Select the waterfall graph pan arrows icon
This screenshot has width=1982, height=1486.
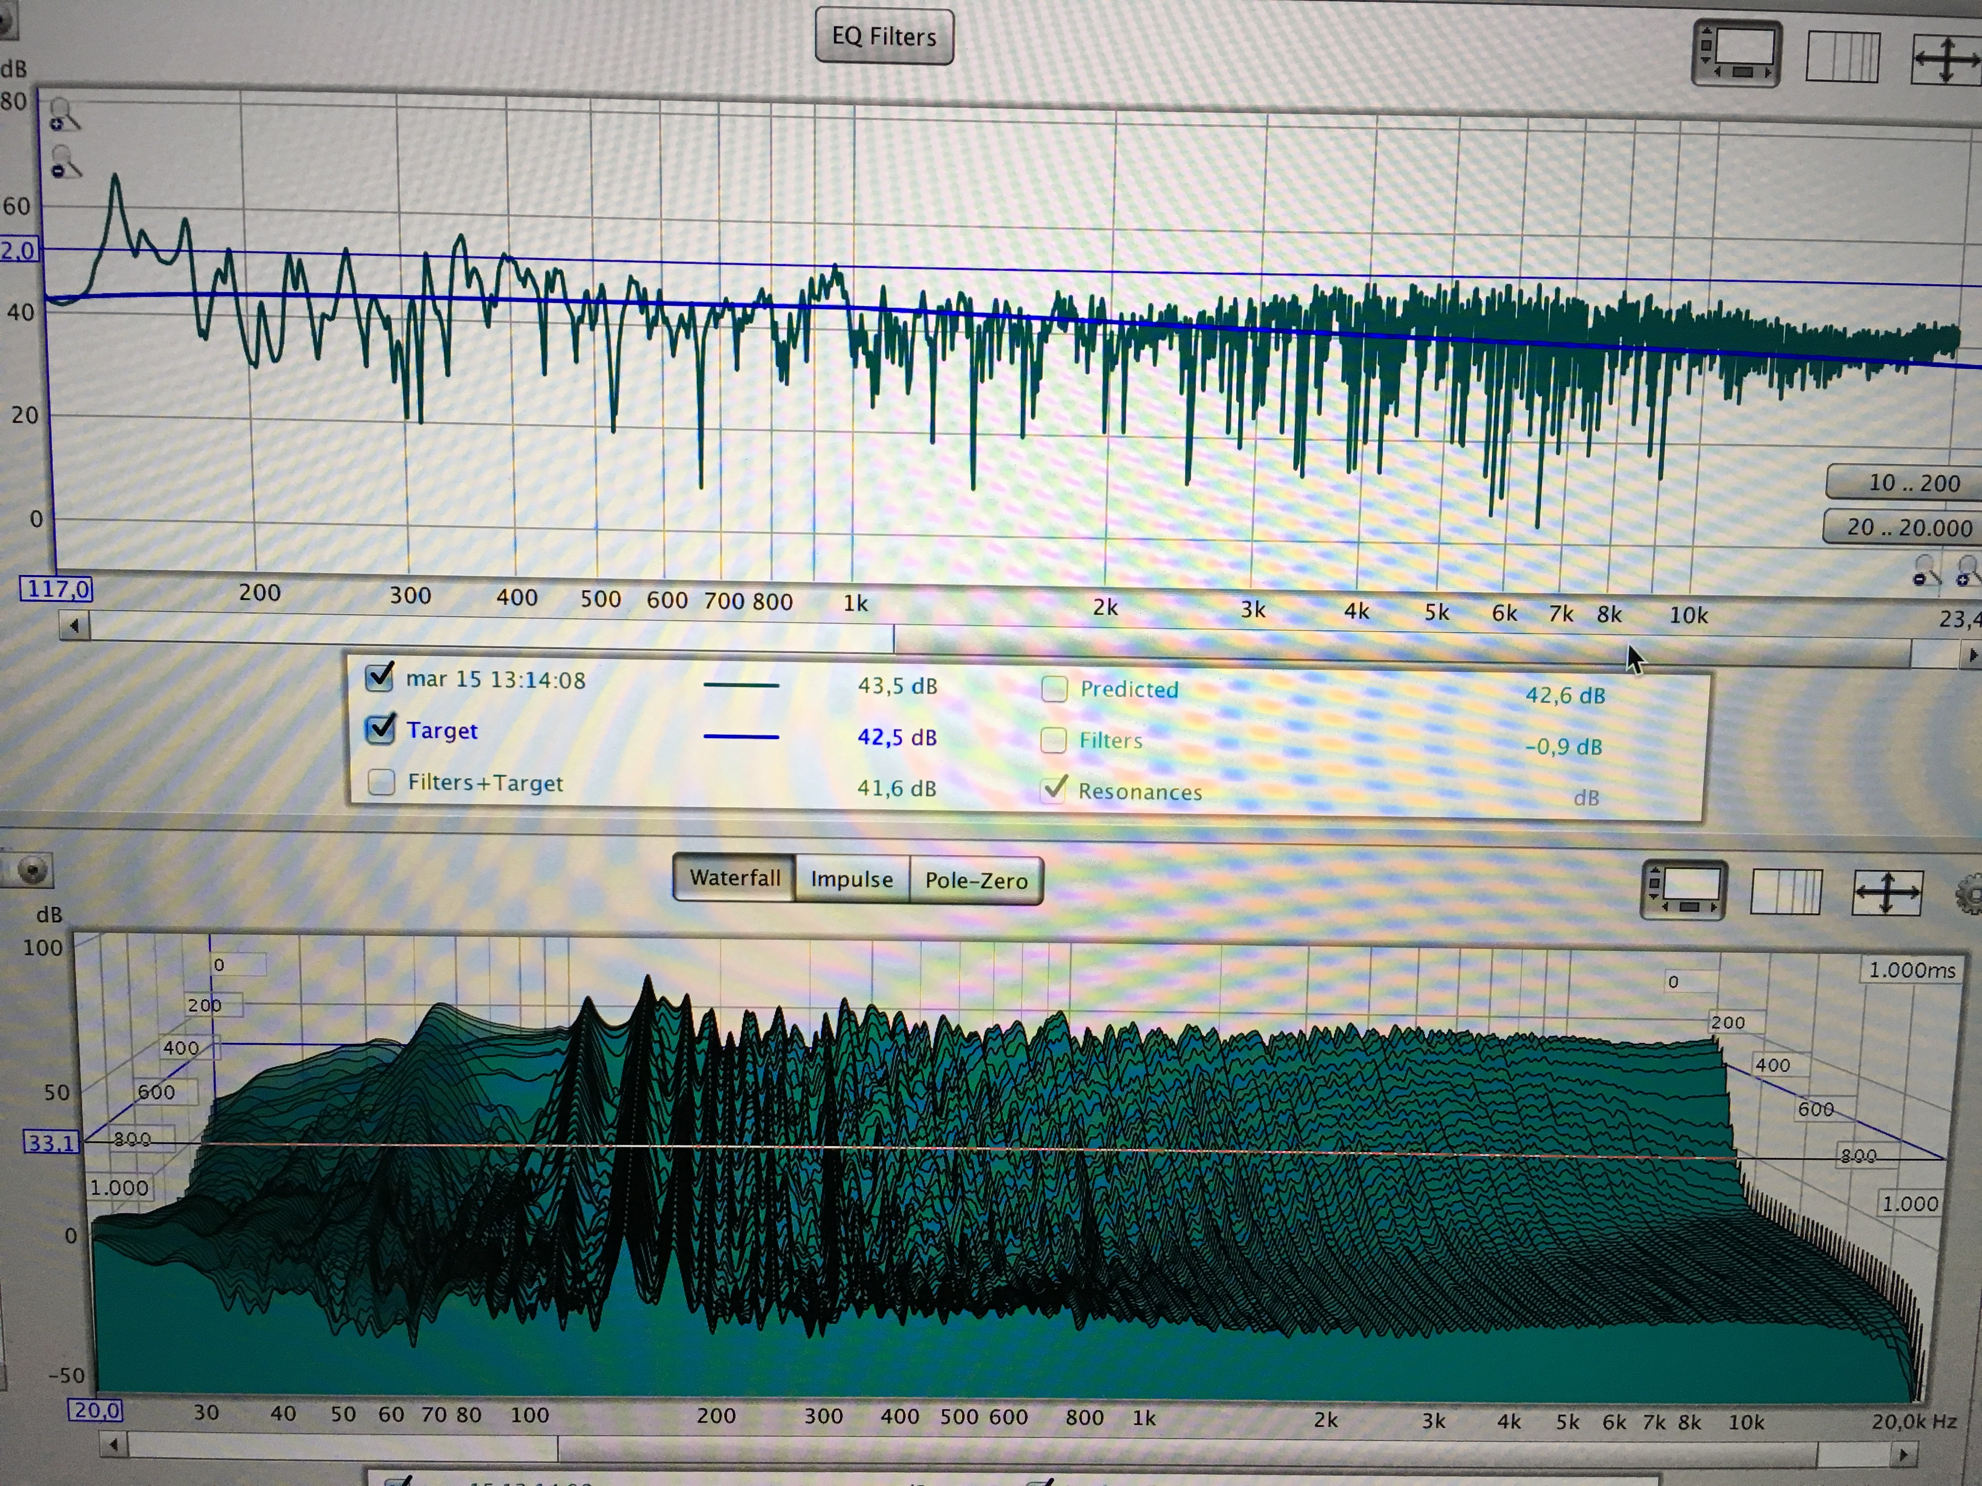coord(1886,894)
